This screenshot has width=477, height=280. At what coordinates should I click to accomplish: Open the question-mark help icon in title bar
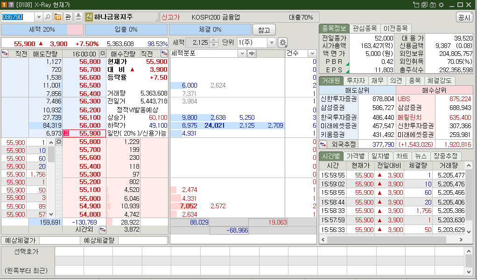(11, 5)
